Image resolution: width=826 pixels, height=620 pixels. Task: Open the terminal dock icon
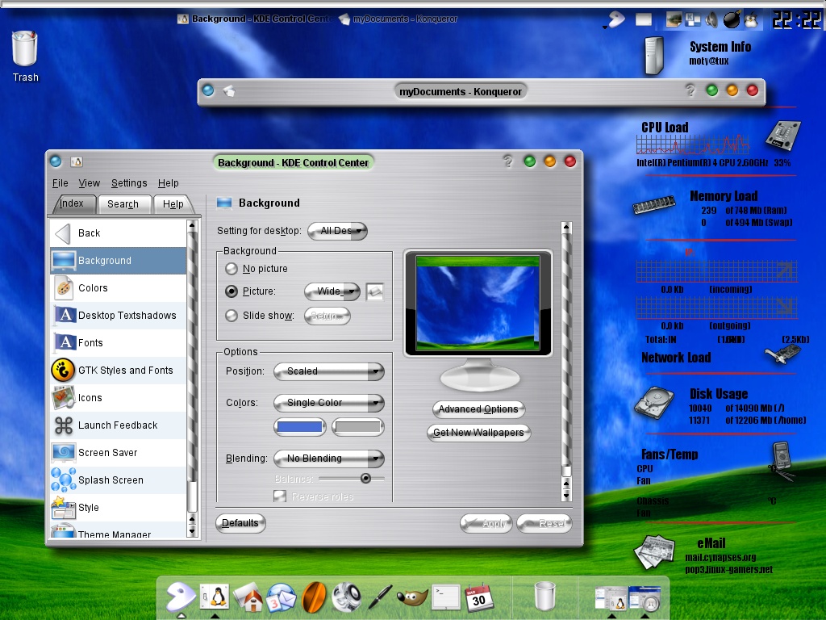click(x=445, y=597)
